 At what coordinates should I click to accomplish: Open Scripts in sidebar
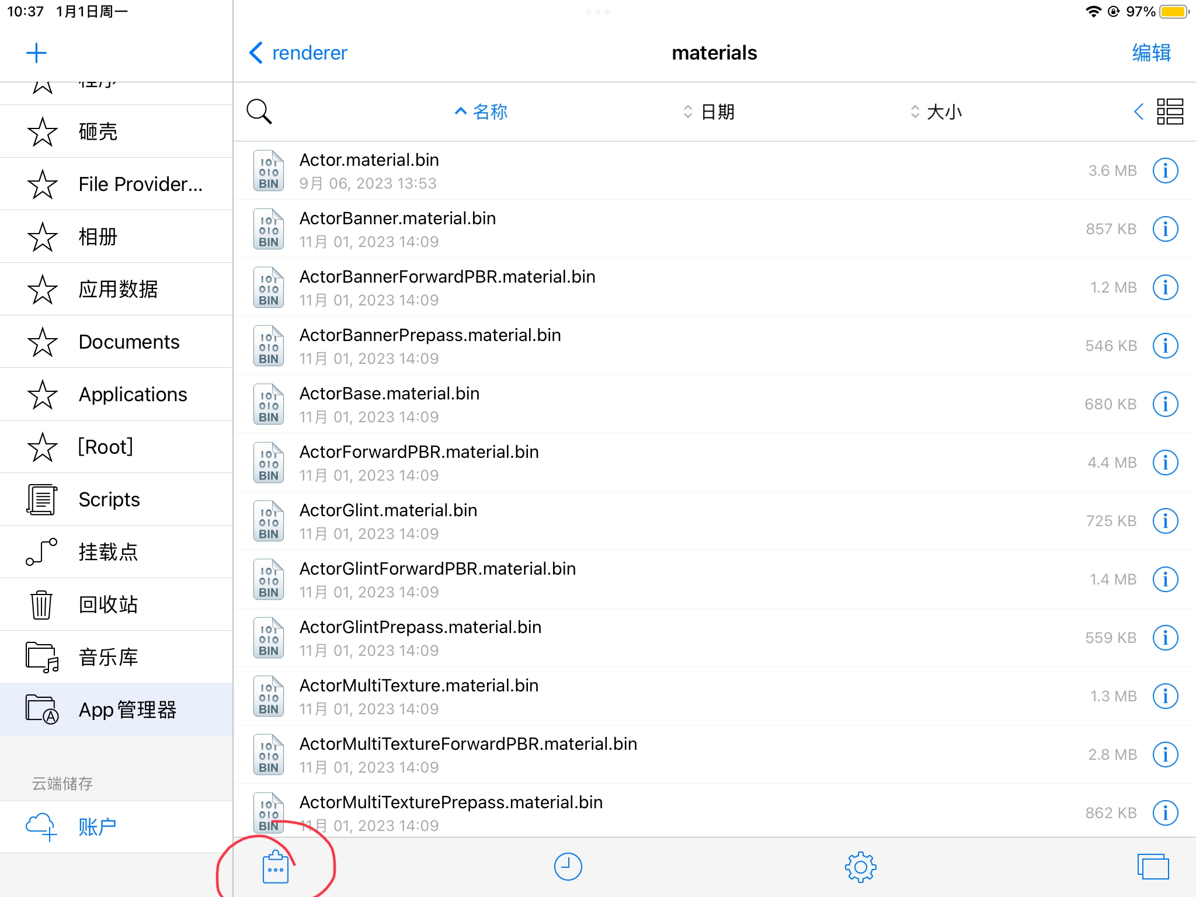[116, 499]
